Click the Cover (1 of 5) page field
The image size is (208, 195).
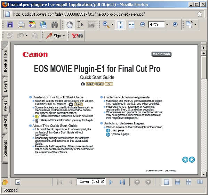point(91,181)
